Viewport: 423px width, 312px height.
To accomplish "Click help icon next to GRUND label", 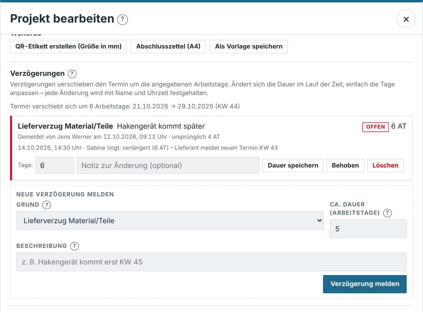I will pos(47,205).
